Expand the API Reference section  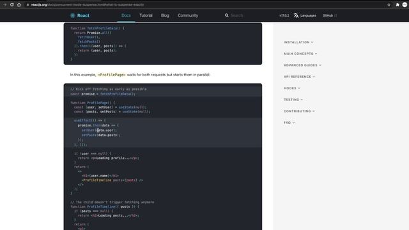tap(300, 77)
